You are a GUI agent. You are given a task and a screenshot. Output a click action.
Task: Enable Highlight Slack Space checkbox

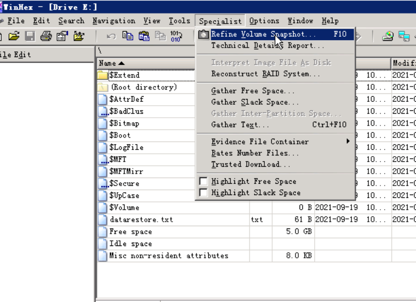point(203,192)
